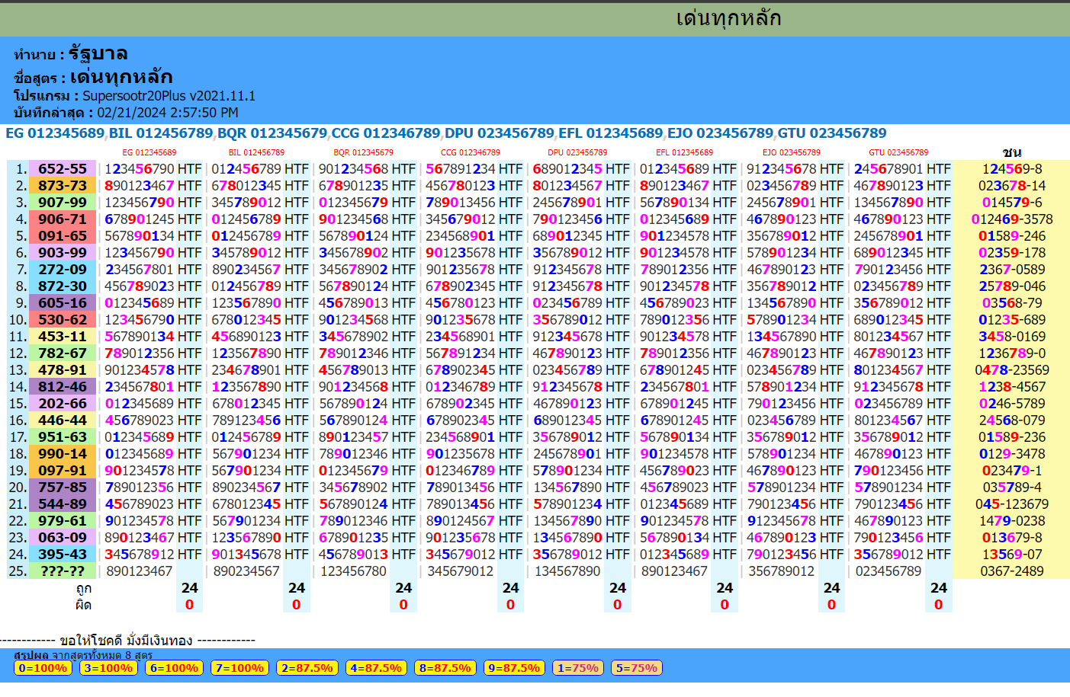The image size is (1070, 697).
Task: Select the 782-67 result cell
Action: click(63, 353)
